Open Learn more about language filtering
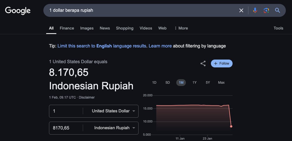The width and height of the screenshot is (292, 141). pyautogui.click(x=160, y=46)
